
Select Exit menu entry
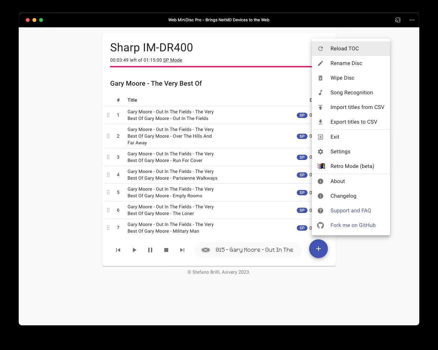click(x=351, y=137)
